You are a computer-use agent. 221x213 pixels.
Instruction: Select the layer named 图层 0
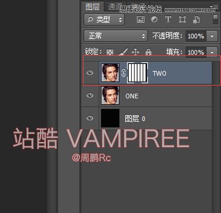pyautogui.click(x=135, y=119)
